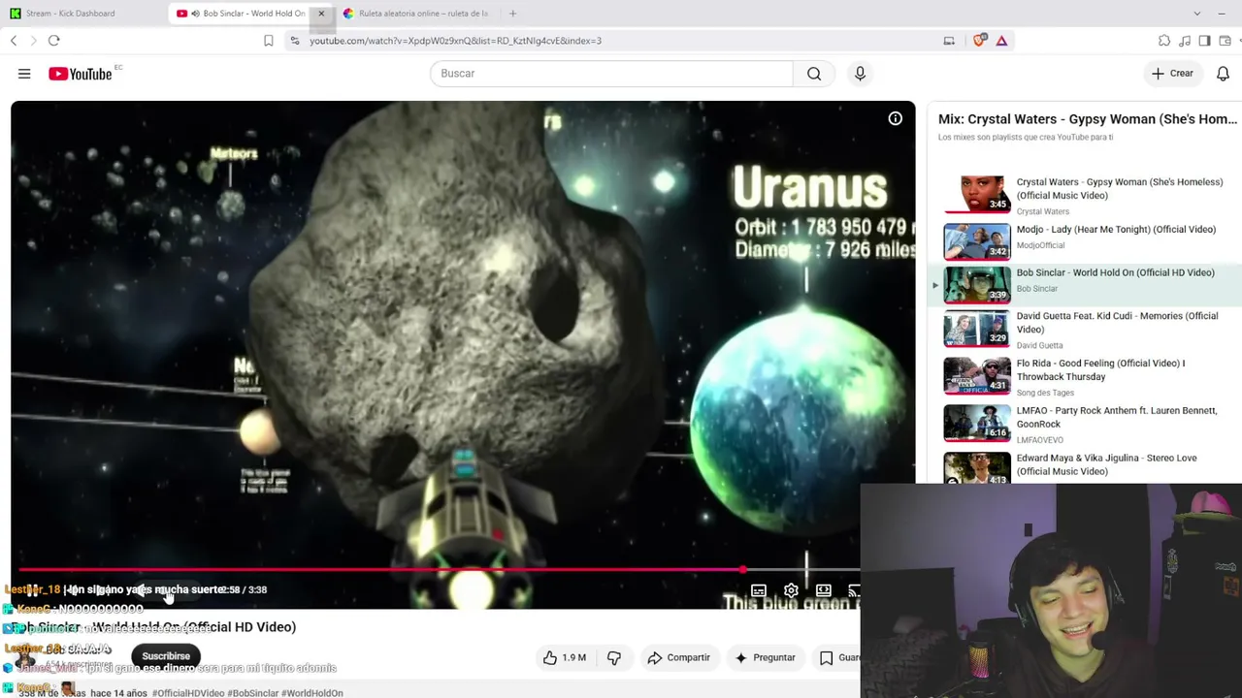Go to the YouTube home logo
1242x698 pixels.
[81, 74]
